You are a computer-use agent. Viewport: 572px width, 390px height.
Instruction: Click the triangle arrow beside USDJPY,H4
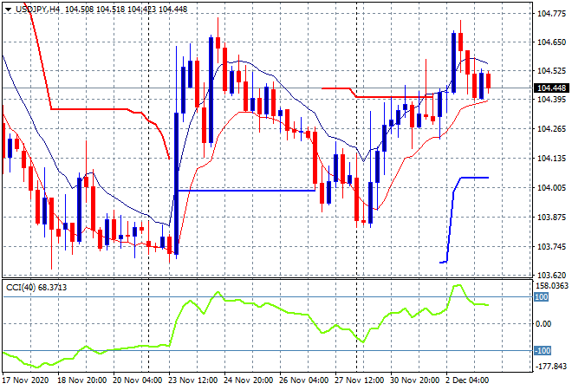9,10
